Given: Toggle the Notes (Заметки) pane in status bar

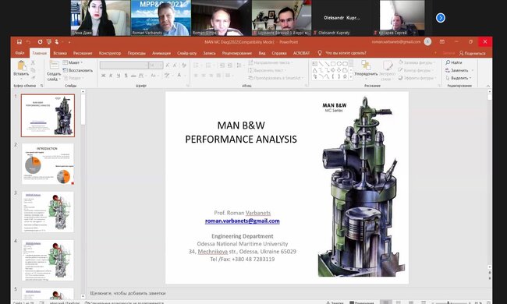Looking at the screenshot, I should 335,302.
